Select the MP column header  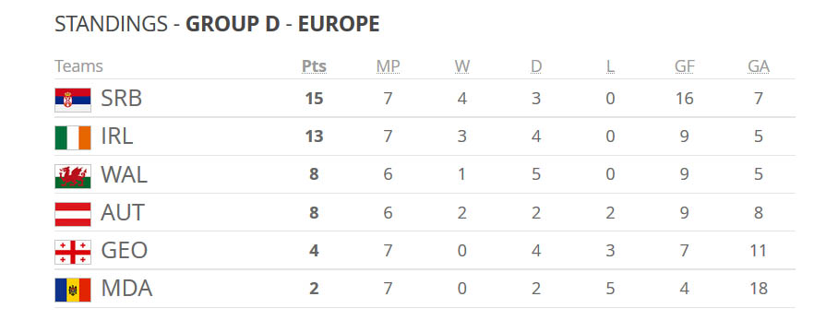point(389,66)
